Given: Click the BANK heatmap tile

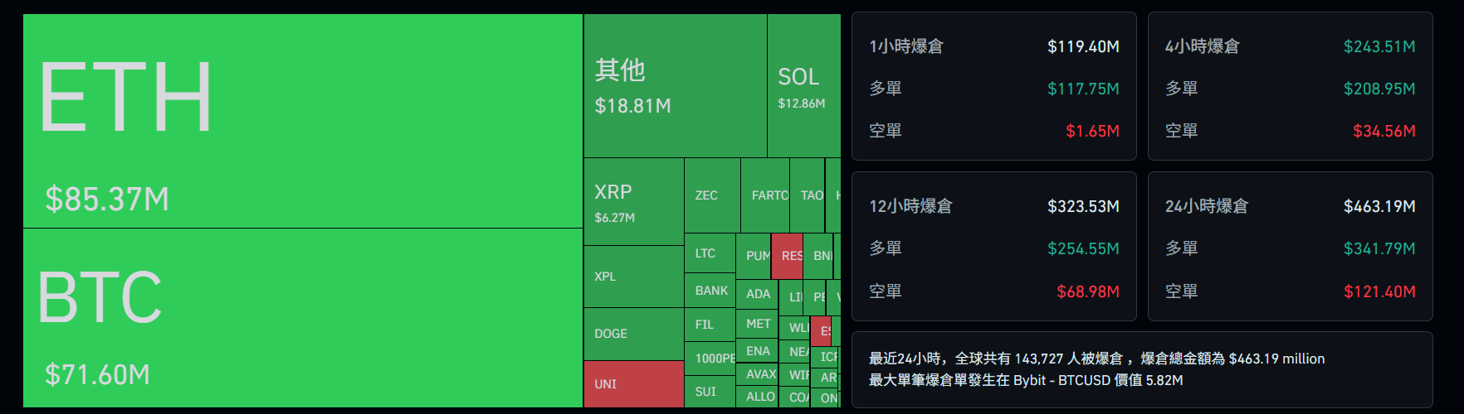Looking at the screenshot, I should (710, 291).
